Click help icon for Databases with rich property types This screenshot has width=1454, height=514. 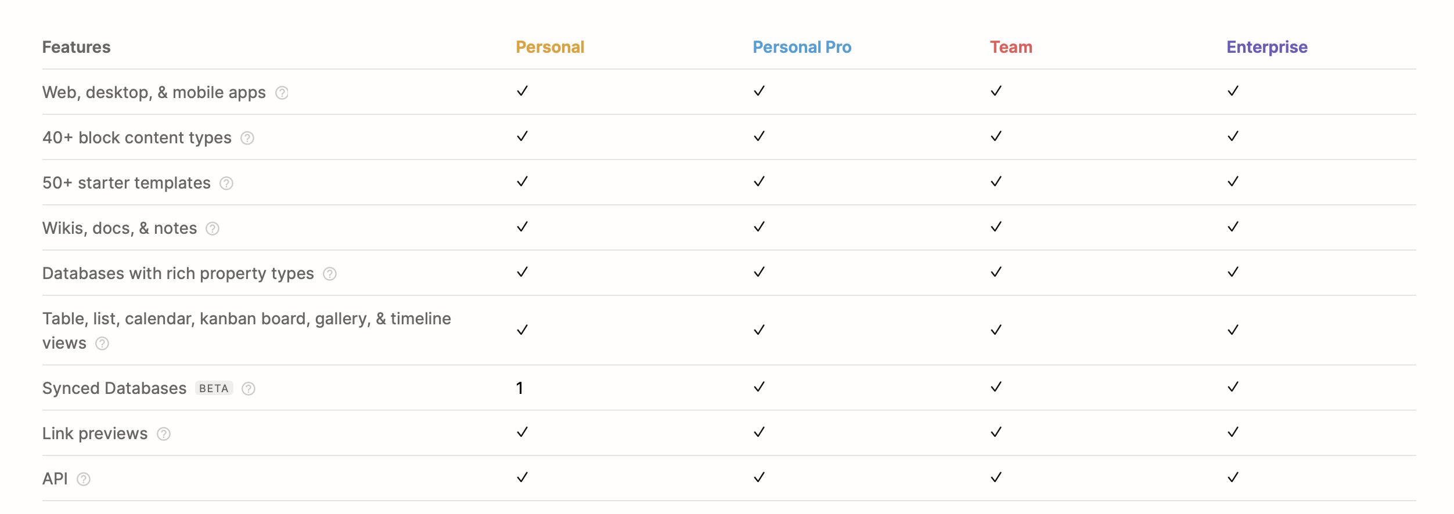tap(330, 274)
